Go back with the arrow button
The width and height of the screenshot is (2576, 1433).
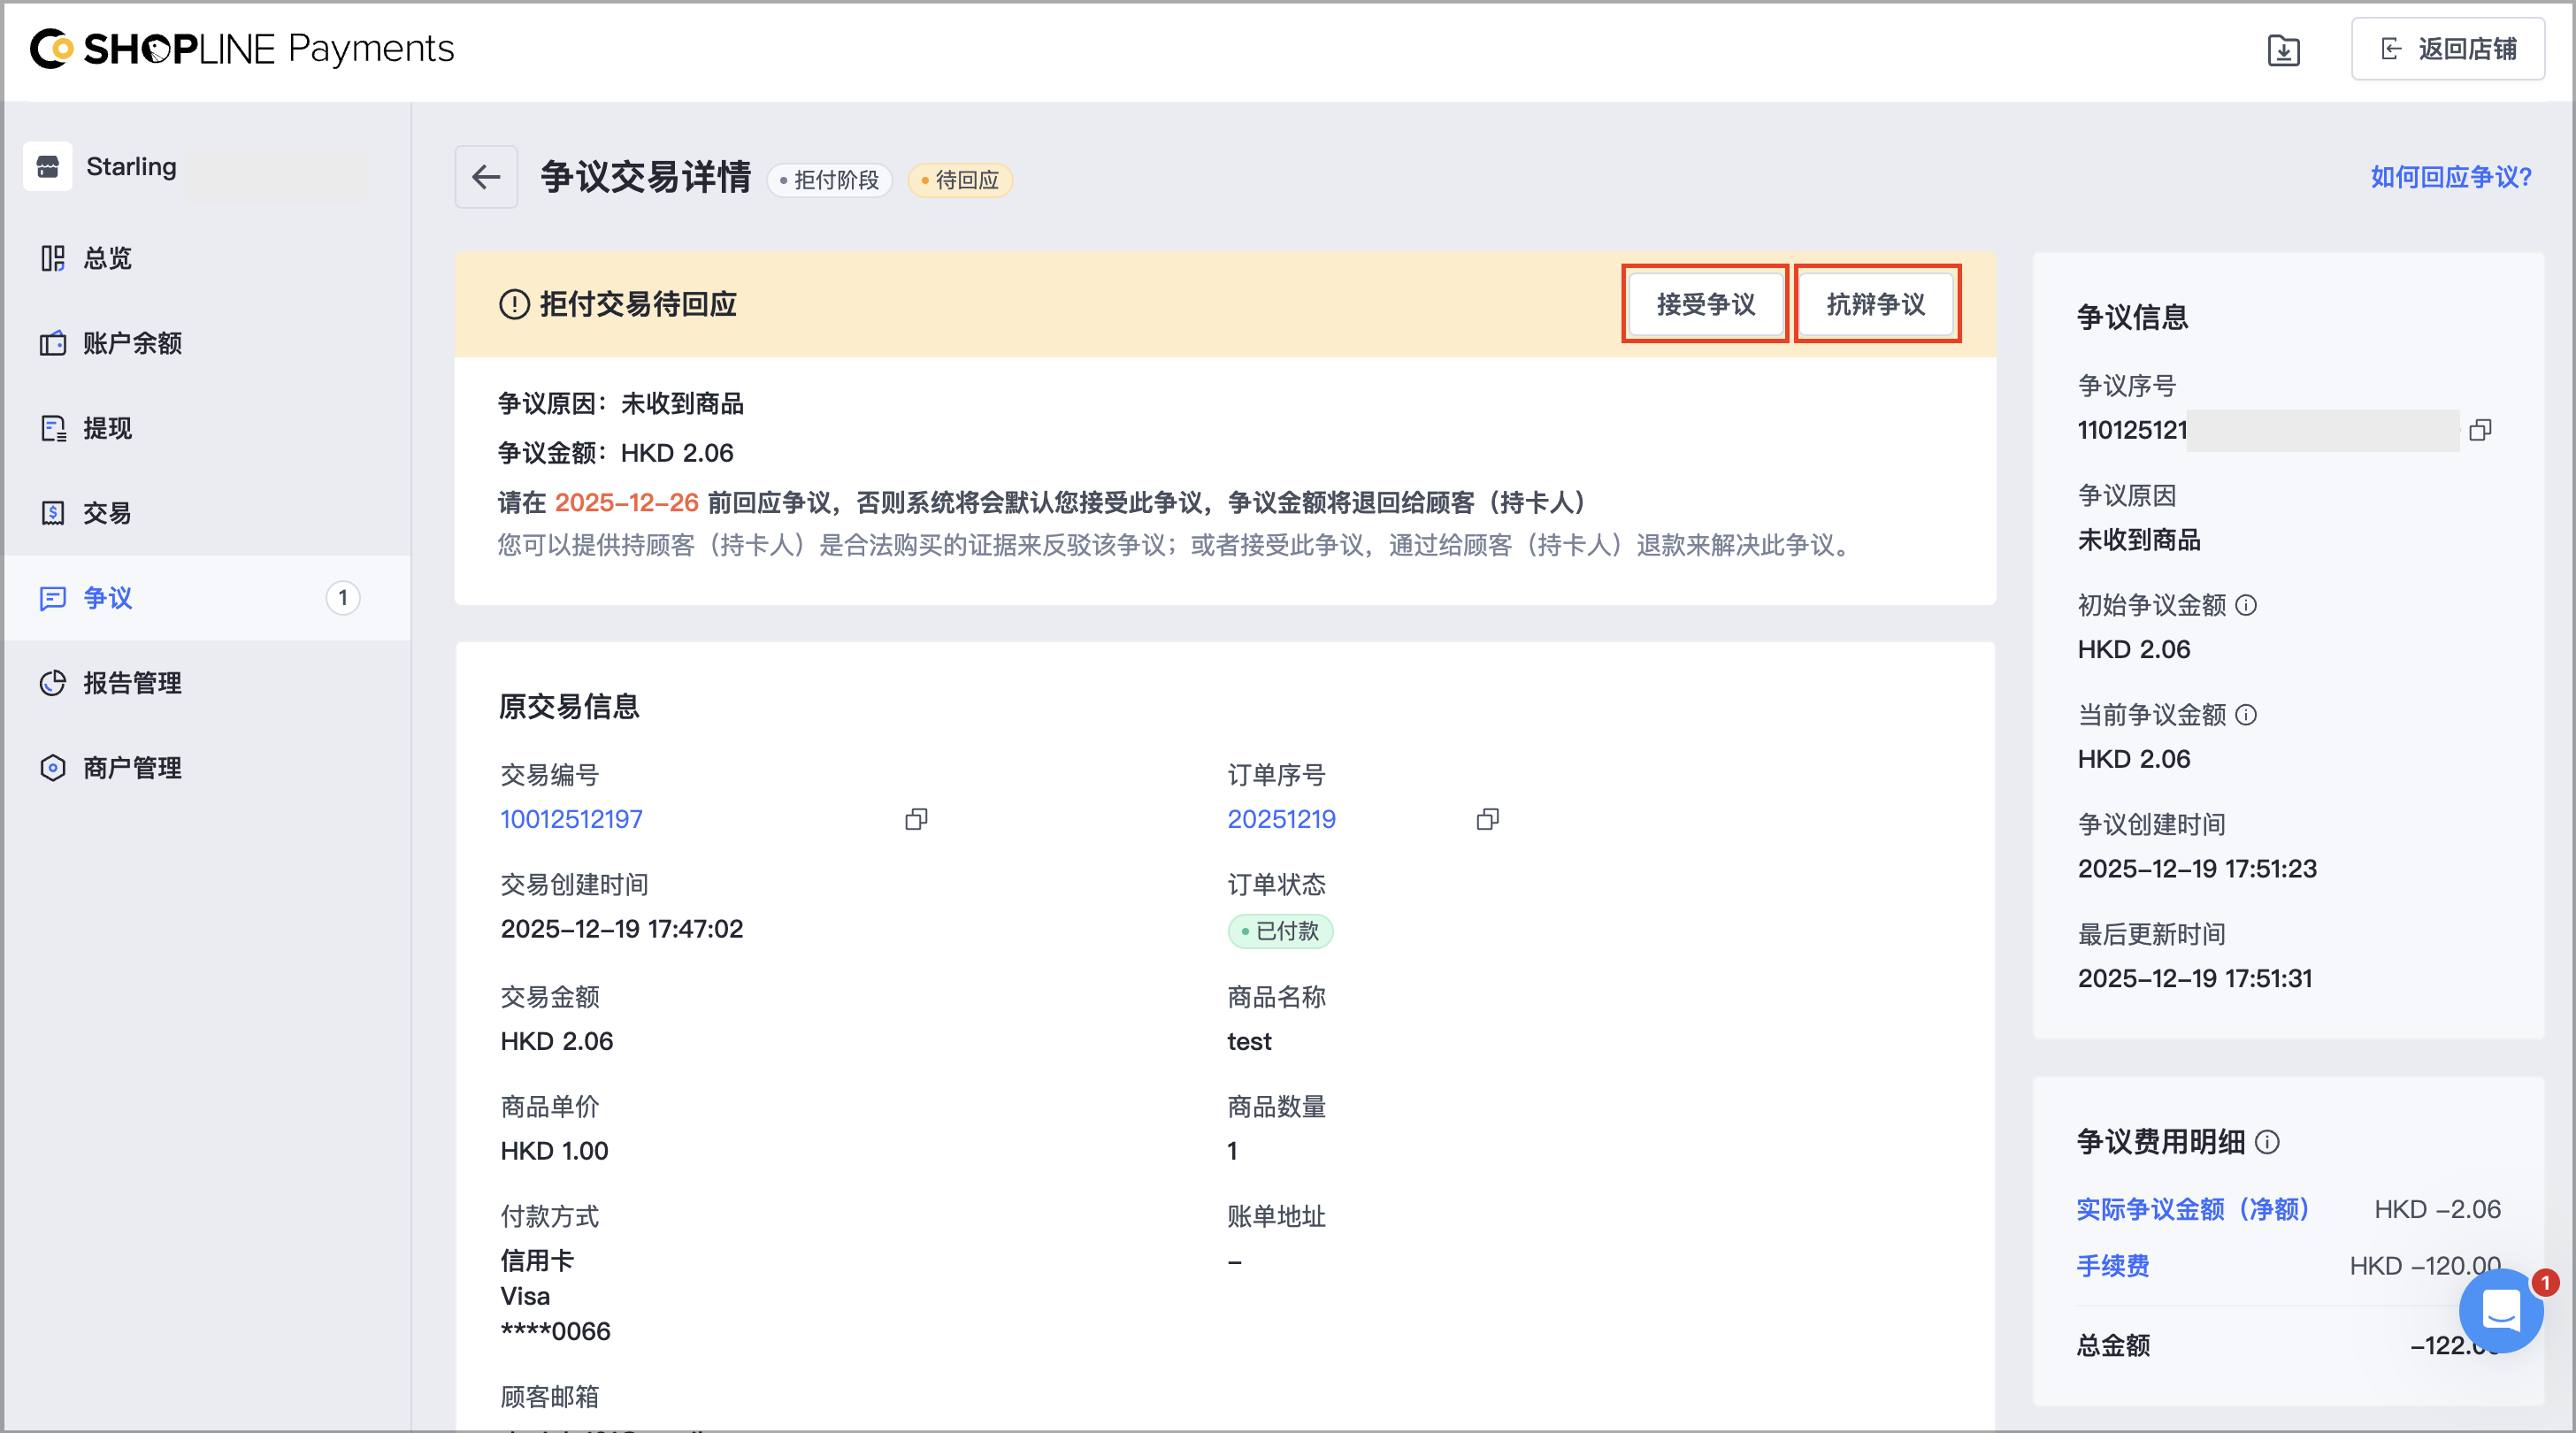[486, 177]
